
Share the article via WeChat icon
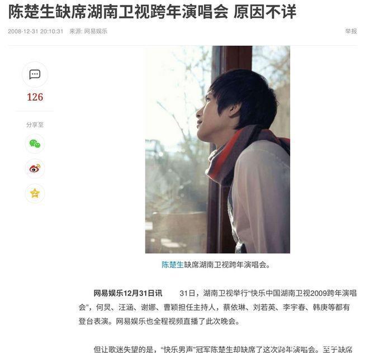(35, 144)
